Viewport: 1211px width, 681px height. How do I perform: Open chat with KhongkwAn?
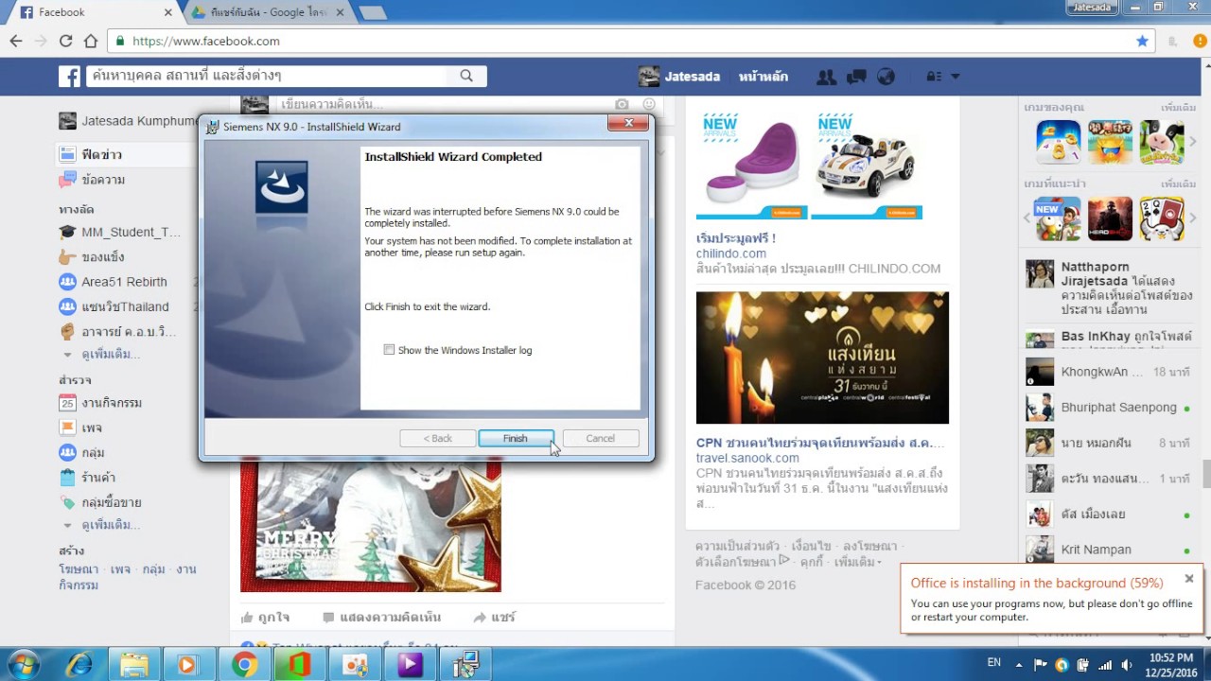tap(1109, 372)
